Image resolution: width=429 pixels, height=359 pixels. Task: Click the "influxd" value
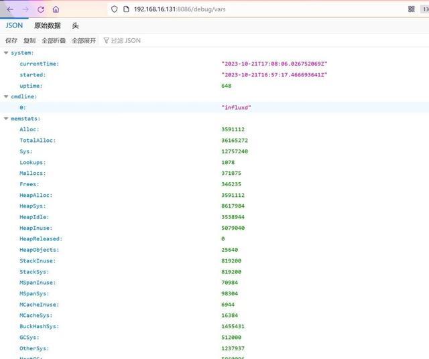tap(236, 107)
